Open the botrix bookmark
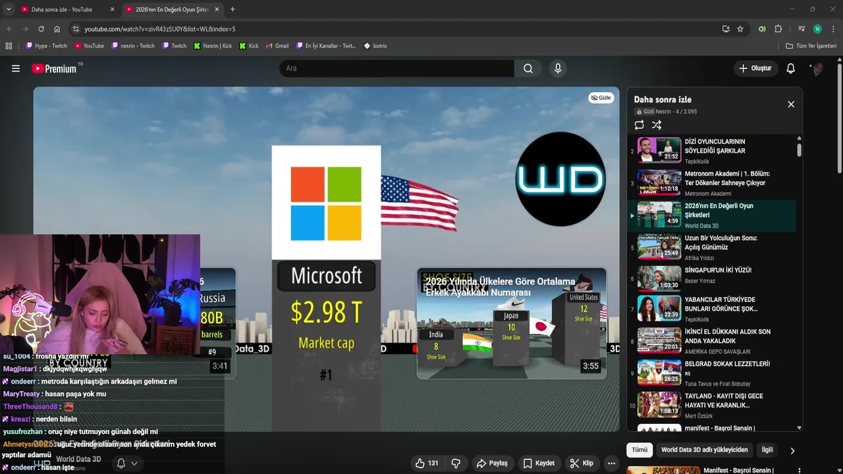Image resolution: width=843 pixels, height=474 pixels. coord(375,46)
